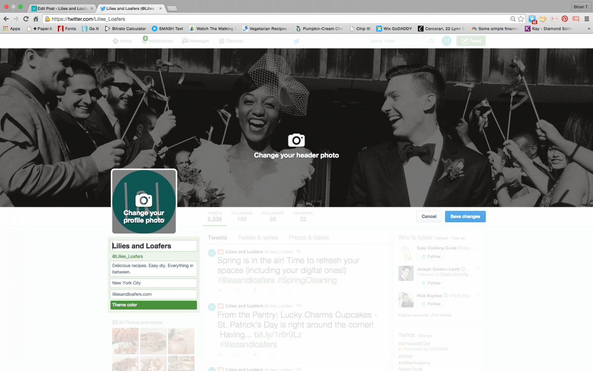This screenshot has width=593, height=371.
Task: Click the Twitter bird logo in navbar
Action: [296, 41]
